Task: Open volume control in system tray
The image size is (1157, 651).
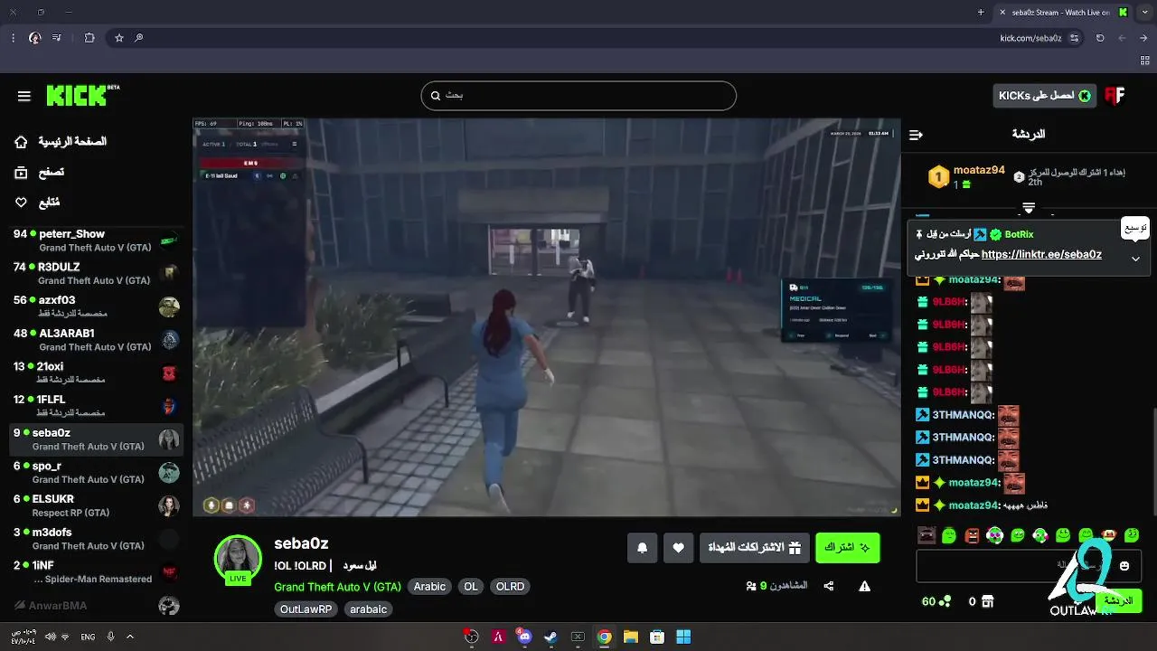Action: 51,637
